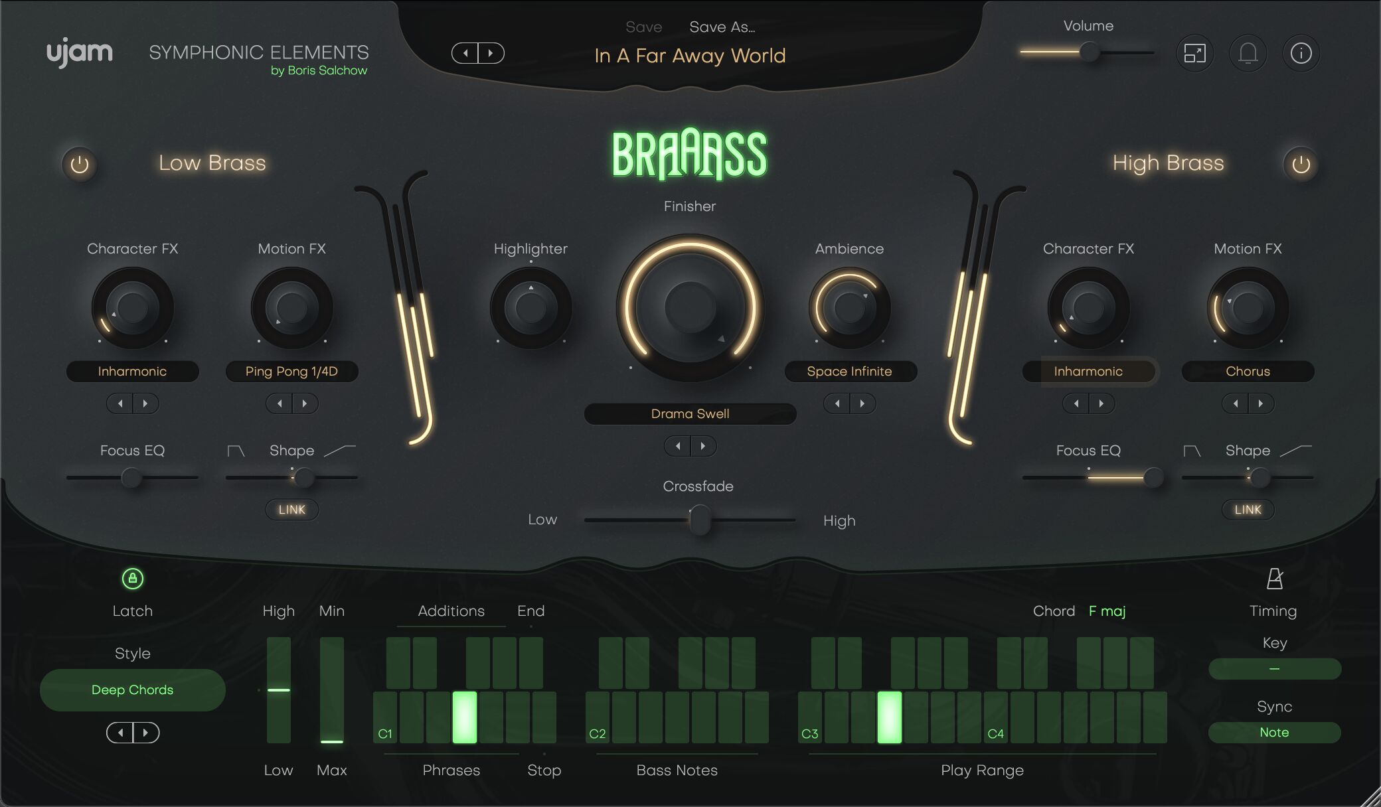
Task: Click the Crossfade slider handle
Action: click(700, 521)
